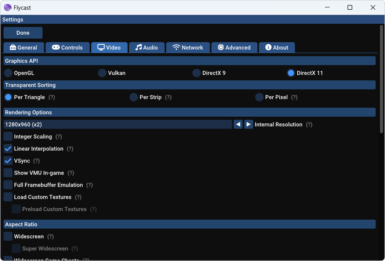Image resolution: width=385 pixels, height=261 pixels.
Task: Choose Per Pixel transparent sorting
Action: click(259, 97)
